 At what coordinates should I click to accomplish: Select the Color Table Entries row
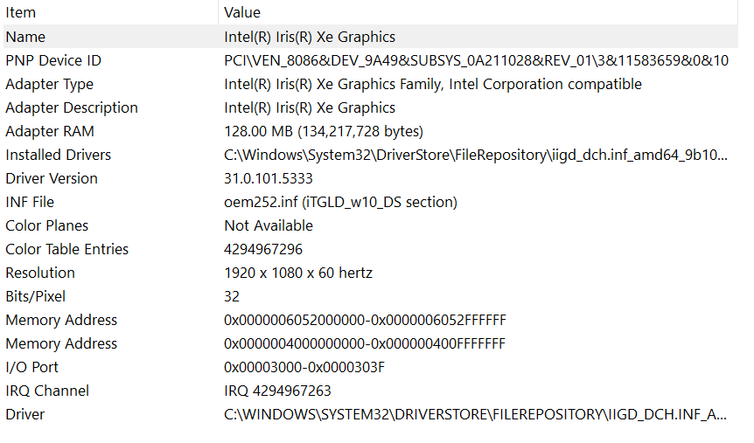click(x=370, y=248)
